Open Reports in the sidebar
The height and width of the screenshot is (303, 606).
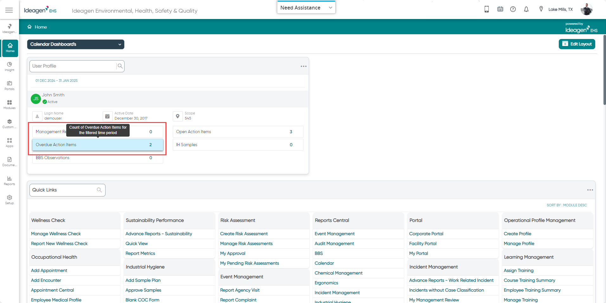tap(10, 181)
